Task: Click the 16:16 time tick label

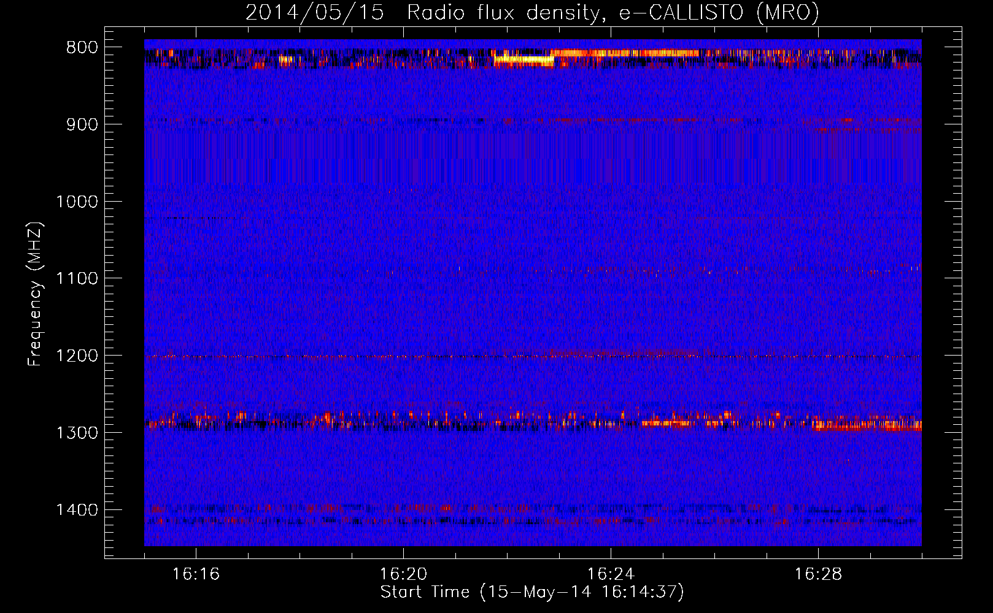Action: click(x=196, y=574)
